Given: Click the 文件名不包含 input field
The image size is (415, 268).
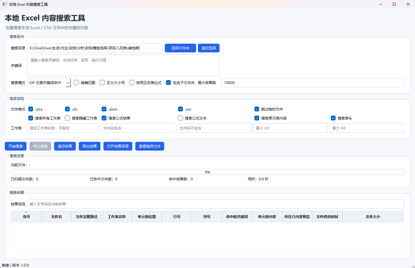Looking at the screenshot, I should pyautogui.click(x=214, y=128).
